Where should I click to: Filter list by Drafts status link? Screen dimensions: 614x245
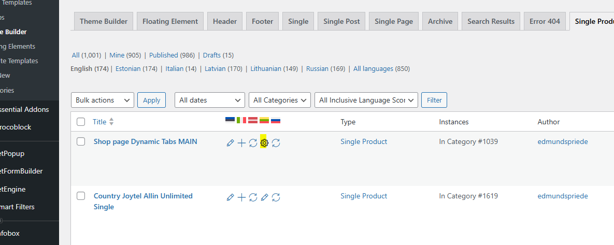click(211, 55)
